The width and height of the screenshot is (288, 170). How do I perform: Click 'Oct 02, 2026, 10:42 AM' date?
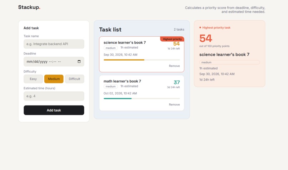point(120,93)
